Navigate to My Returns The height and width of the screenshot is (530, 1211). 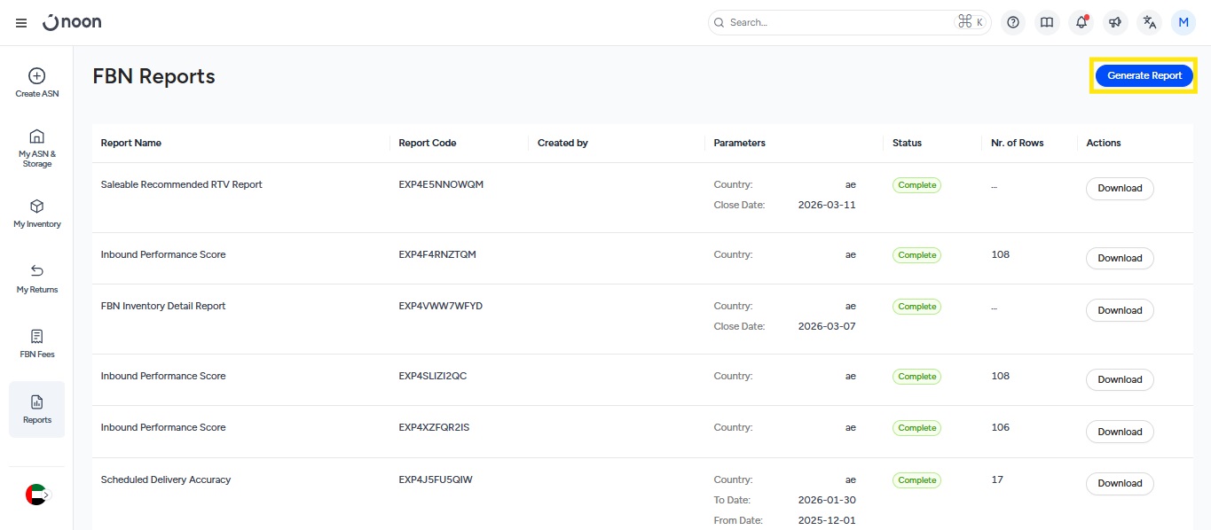37,278
